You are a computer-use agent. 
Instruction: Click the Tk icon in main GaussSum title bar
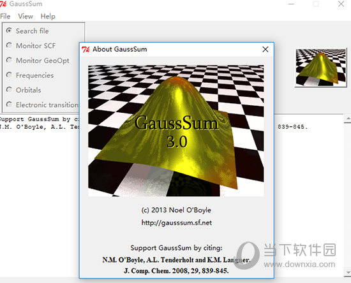(x=3, y=4)
